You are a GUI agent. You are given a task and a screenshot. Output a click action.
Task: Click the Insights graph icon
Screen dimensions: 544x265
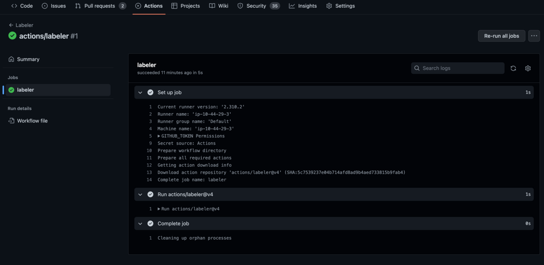[292, 6]
